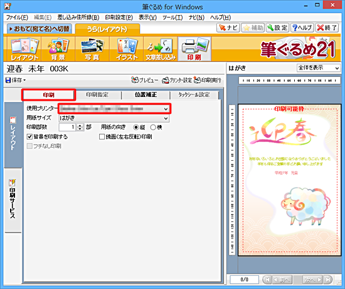Switch to the タックシール設定 tab
This screenshot has width=345, height=289.
point(194,95)
